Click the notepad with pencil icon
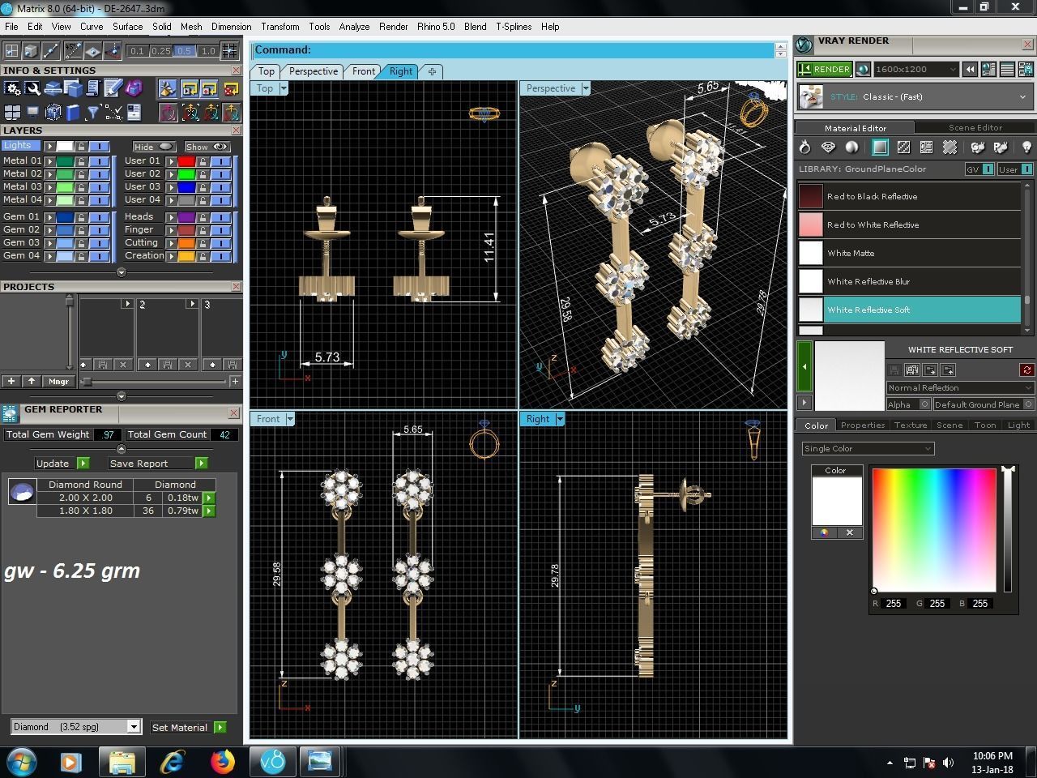This screenshot has height=778, width=1037. click(113, 88)
